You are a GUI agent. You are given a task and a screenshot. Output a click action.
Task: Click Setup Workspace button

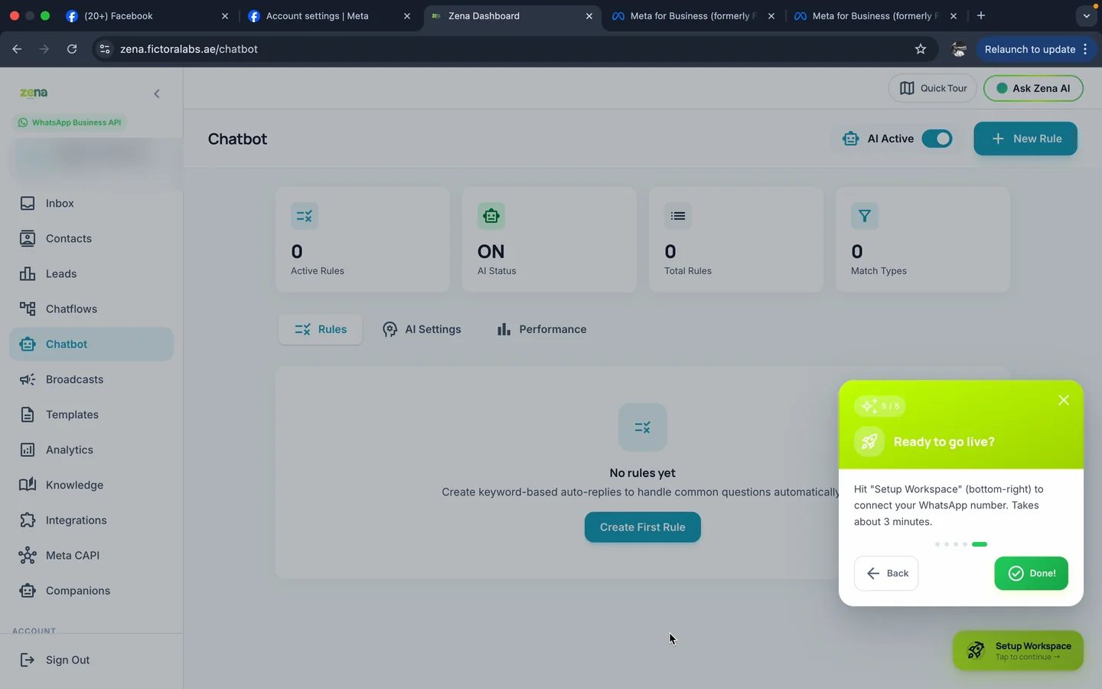(x=1018, y=651)
